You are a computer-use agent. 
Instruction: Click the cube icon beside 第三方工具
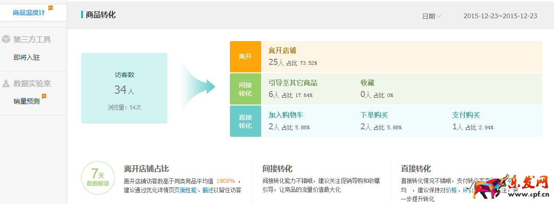[x=6, y=39]
